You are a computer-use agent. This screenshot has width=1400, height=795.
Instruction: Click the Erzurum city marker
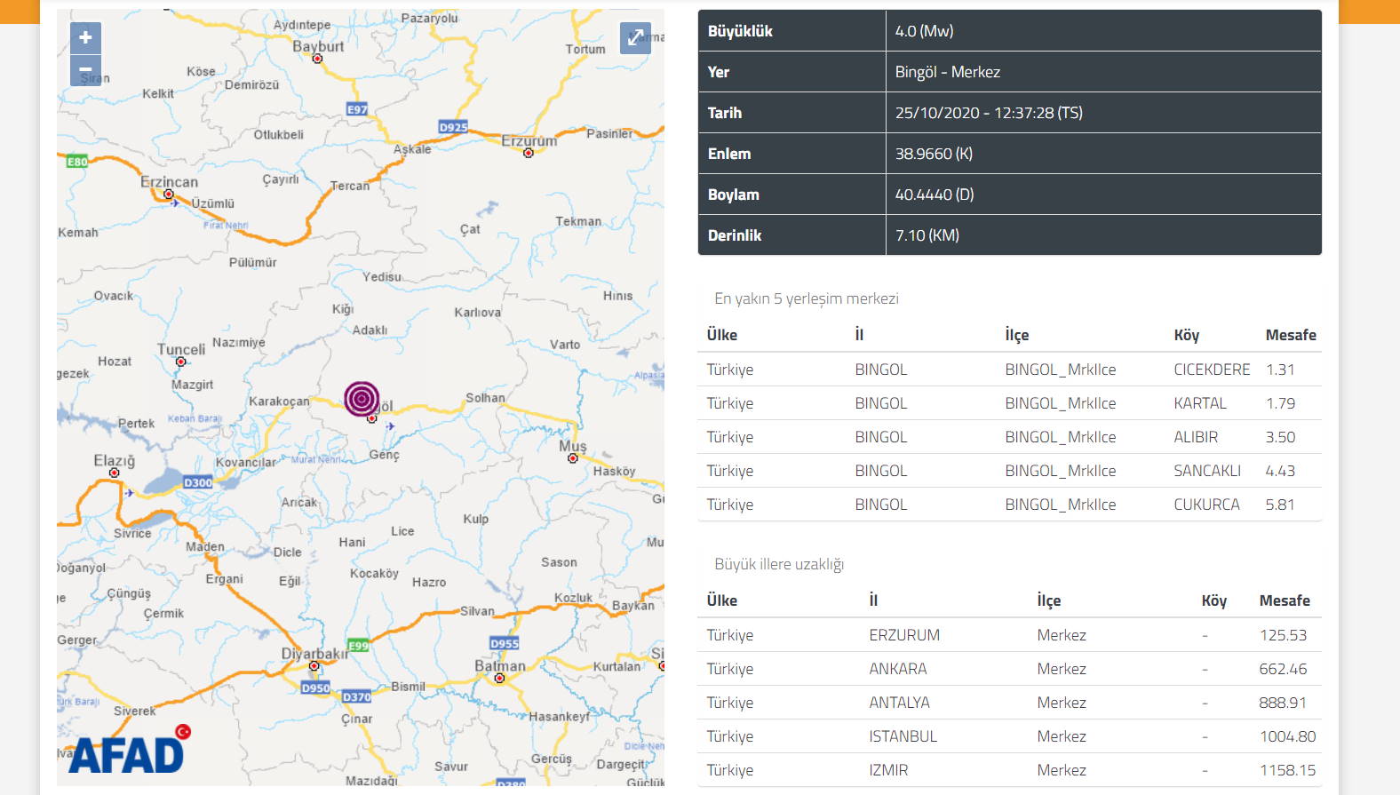529,153
